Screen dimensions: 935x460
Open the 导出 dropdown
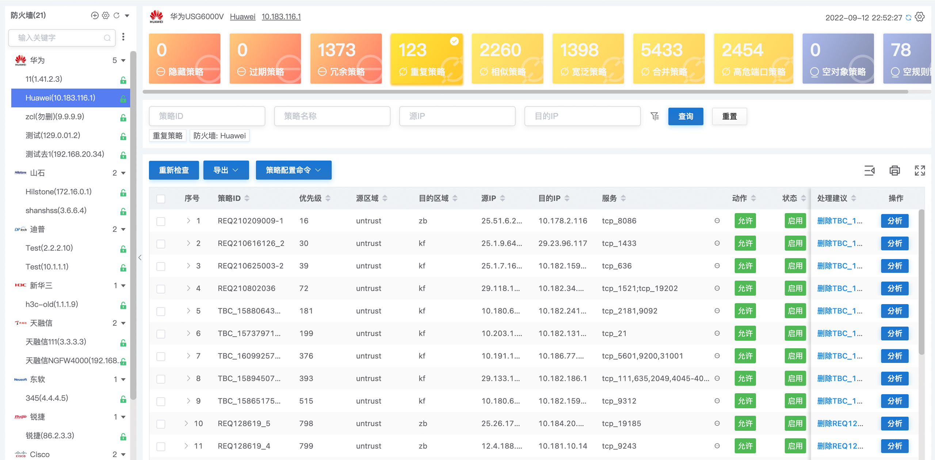pyautogui.click(x=226, y=170)
